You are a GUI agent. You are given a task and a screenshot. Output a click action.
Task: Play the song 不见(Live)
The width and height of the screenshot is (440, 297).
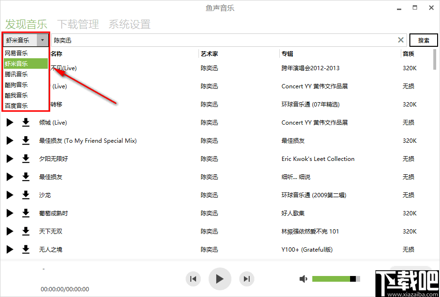click(10, 68)
